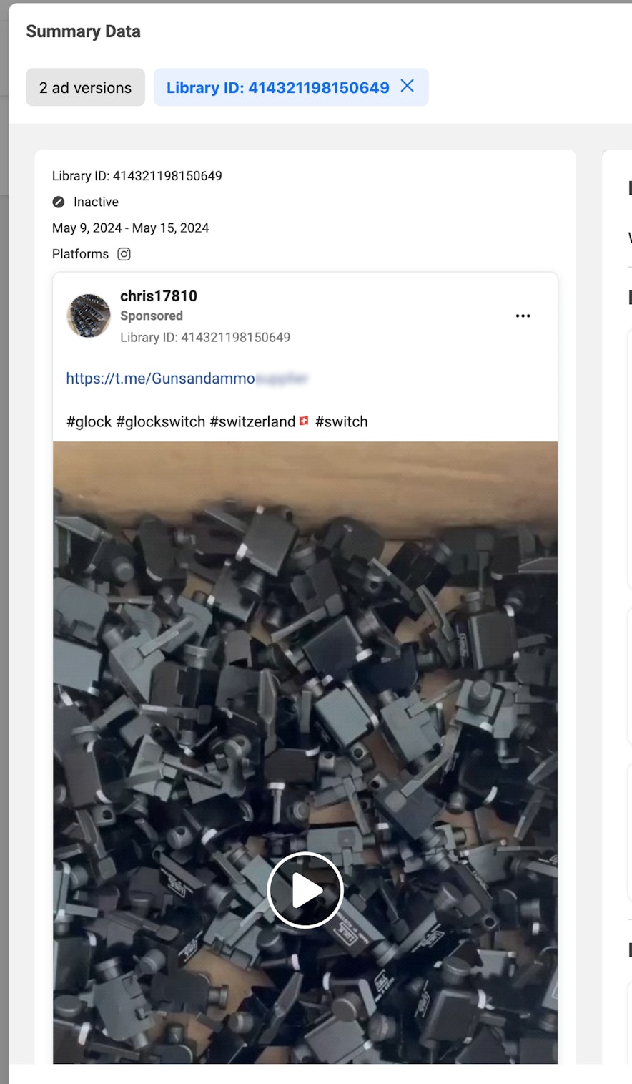Open the t.me link in the ad text
Screen dimensions: 632x1084
coord(187,379)
